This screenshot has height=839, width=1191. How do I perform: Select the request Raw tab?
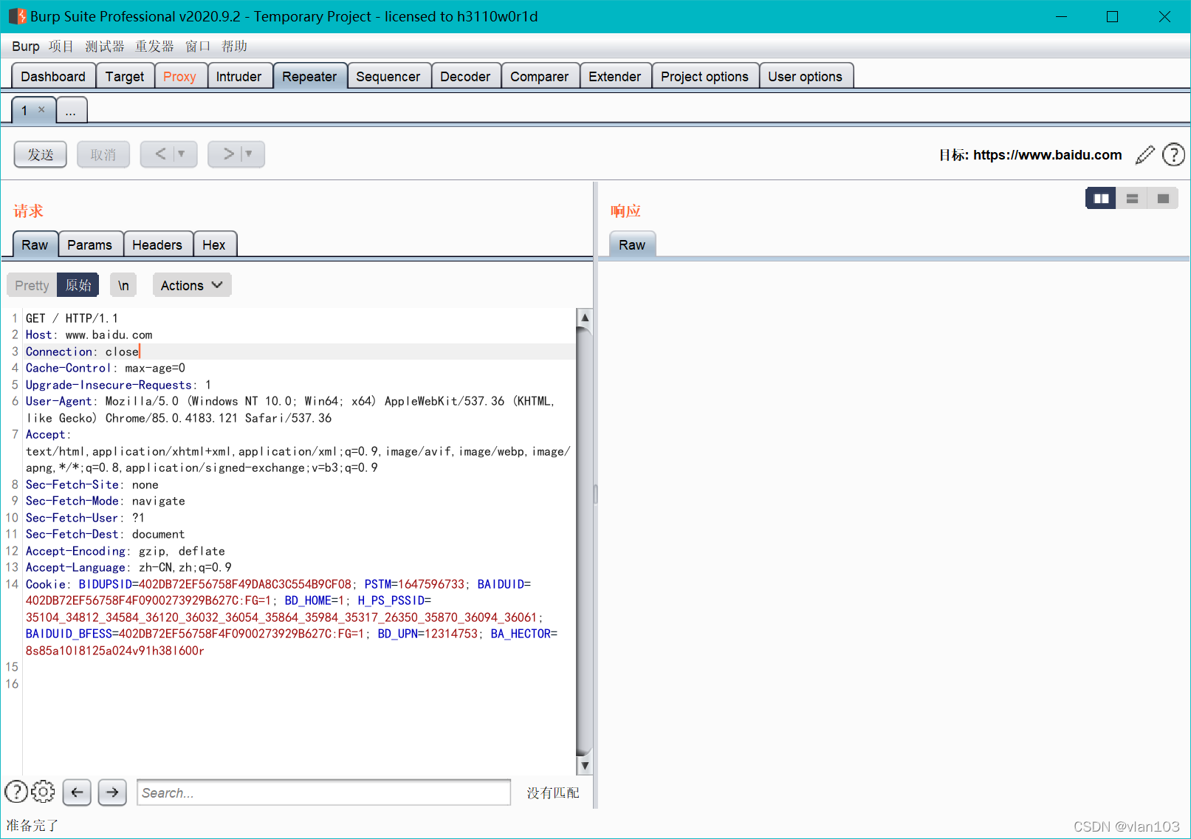35,244
